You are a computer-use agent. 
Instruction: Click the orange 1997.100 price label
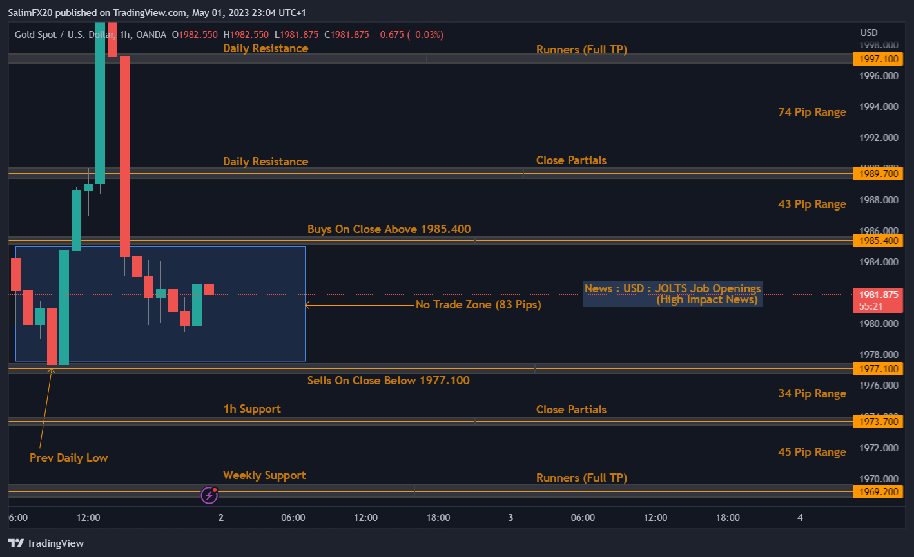click(878, 59)
